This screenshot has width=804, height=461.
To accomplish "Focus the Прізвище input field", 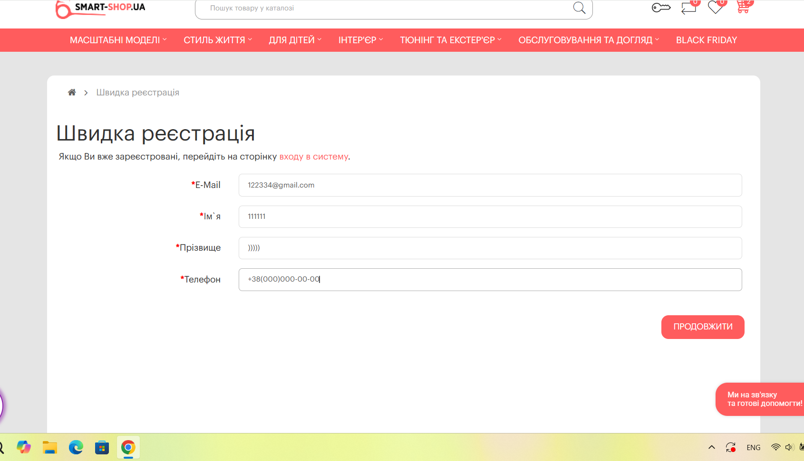I will pyautogui.click(x=490, y=248).
